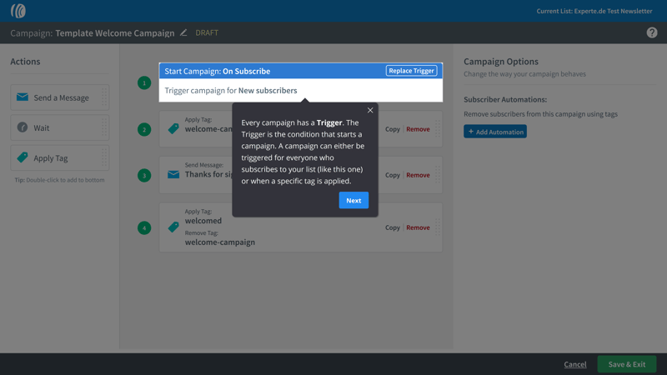Remove the step 2 Apply Tag action
The height and width of the screenshot is (375, 667).
pos(418,129)
